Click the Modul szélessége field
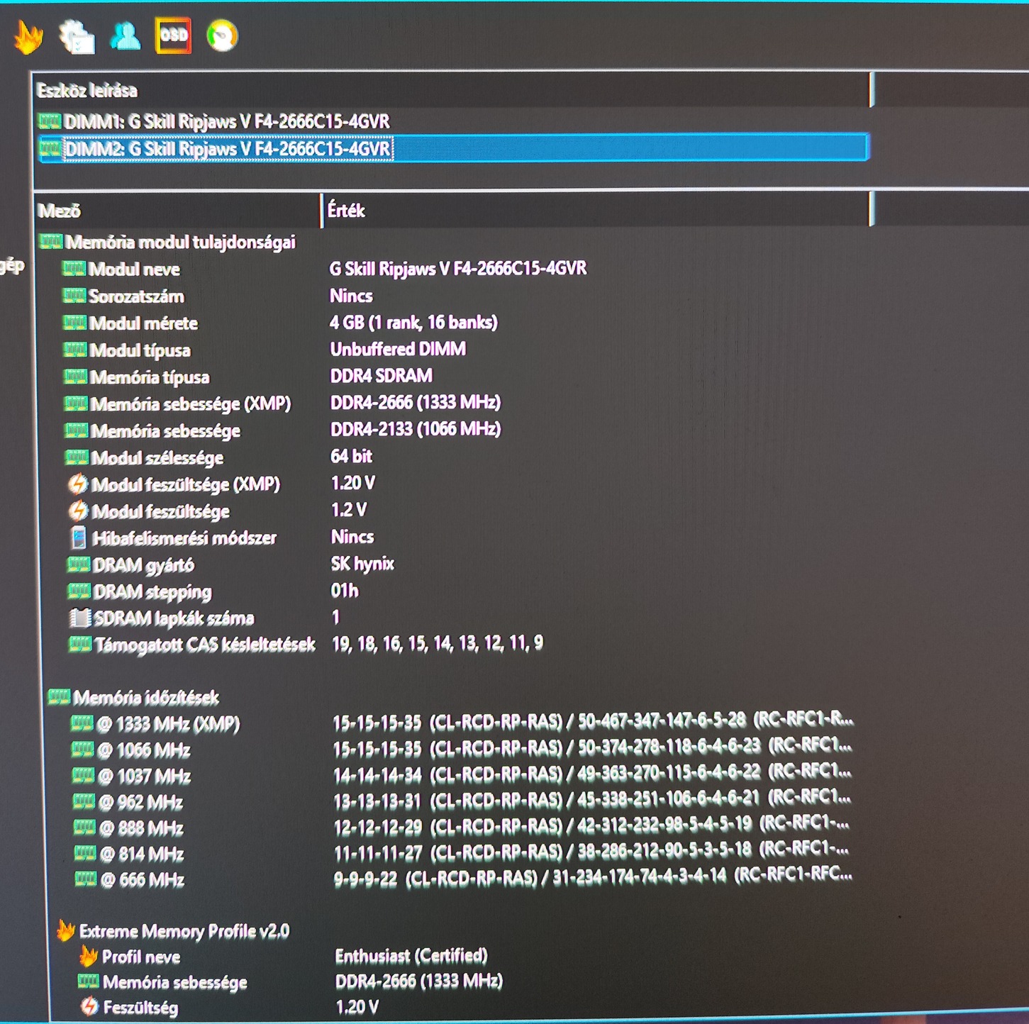1029x1024 pixels. [x=145, y=458]
